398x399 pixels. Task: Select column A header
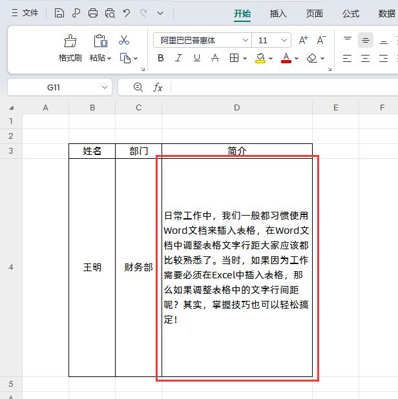coord(46,108)
